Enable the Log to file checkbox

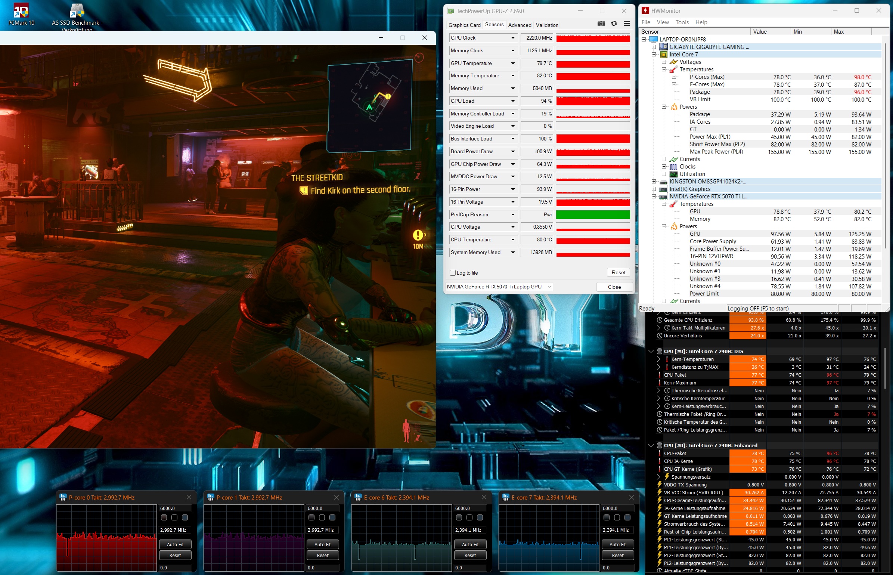click(453, 273)
